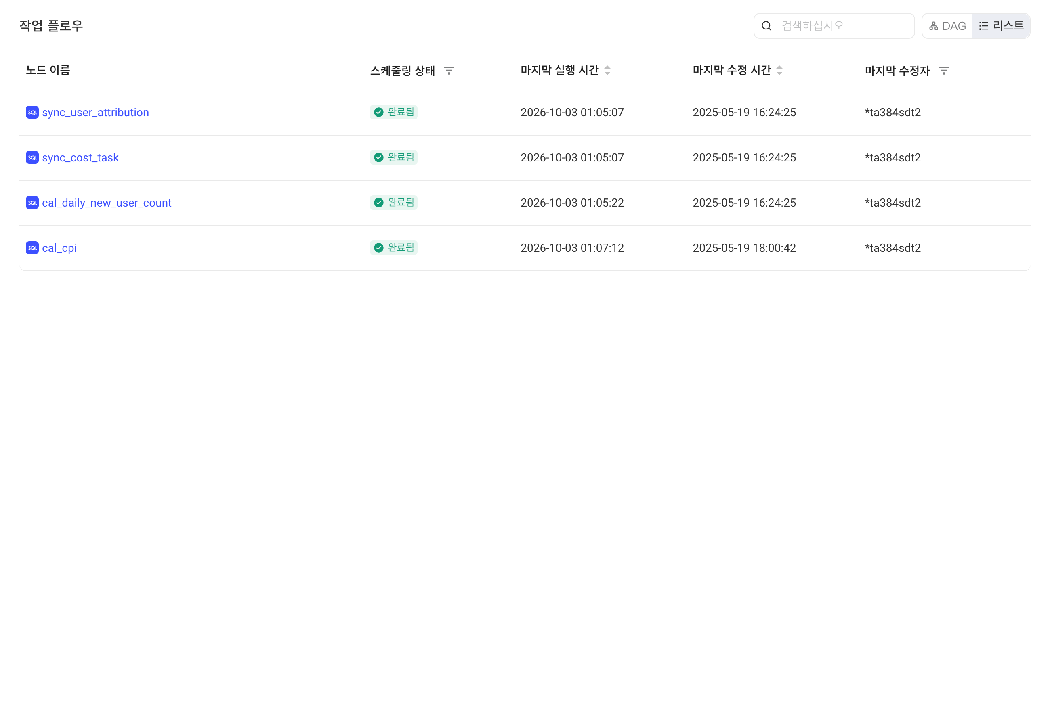Image resolution: width=1050 pixels, height=702 pixels.
Task: Open the 스케줄링 상태 filter icon
Action: [x=449, y=71]
